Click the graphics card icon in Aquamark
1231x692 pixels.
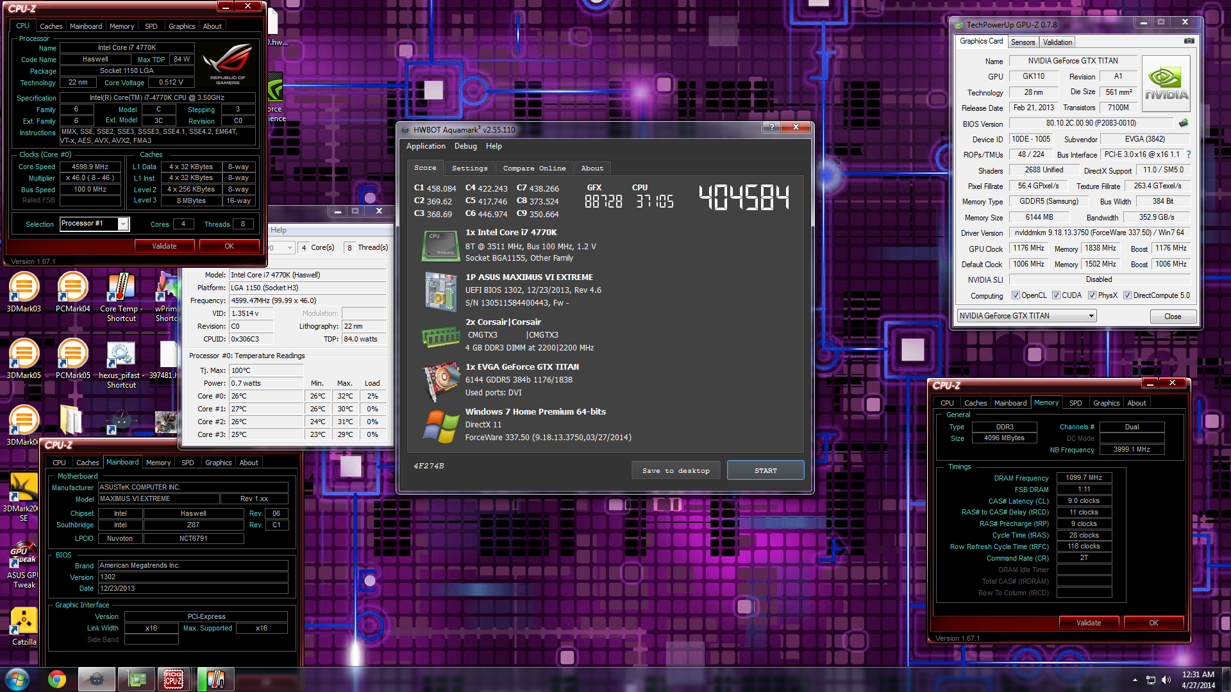pyautogui.click(x=440, y=381)
